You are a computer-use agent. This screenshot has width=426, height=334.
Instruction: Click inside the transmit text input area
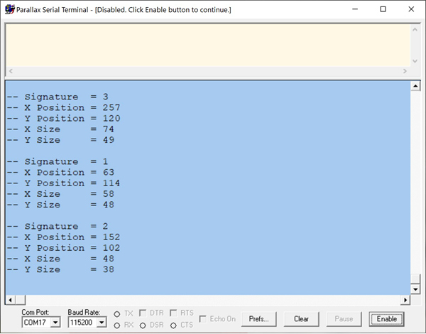click(206, 44)
